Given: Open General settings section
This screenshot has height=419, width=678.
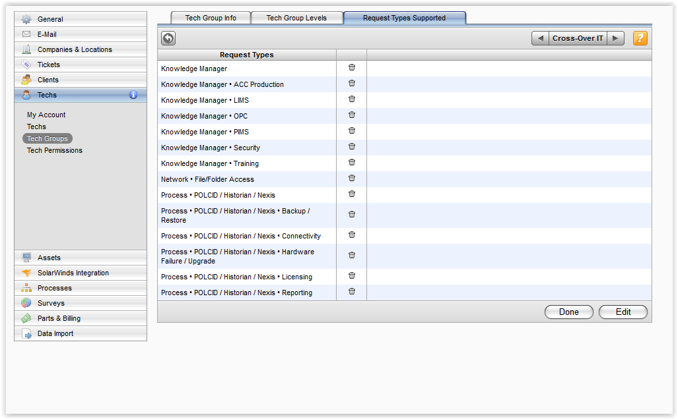Looking at the screenshot, I should [x=81, y=19].
